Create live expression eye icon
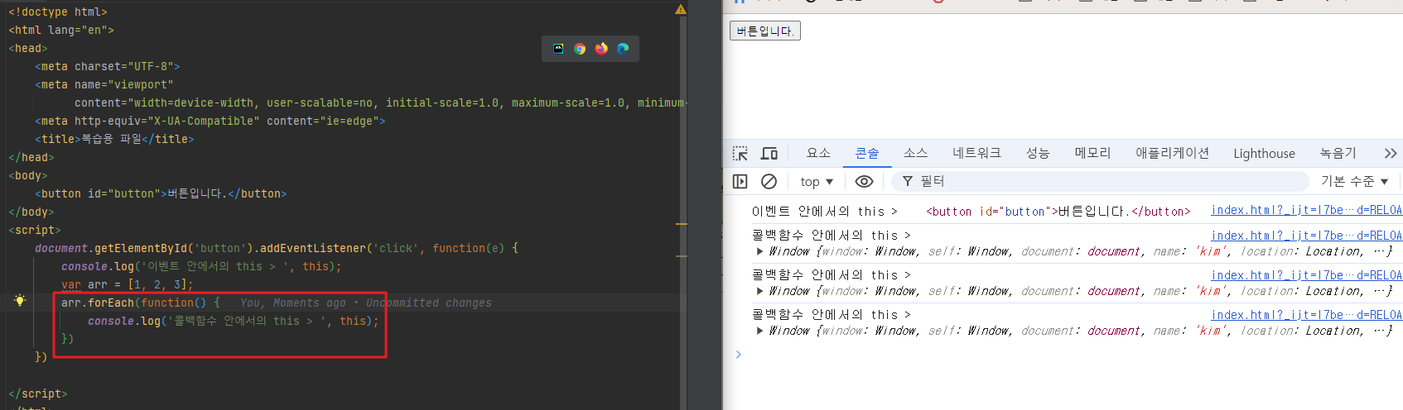Screen dimensions: 1403x410 tap(864, 181)
